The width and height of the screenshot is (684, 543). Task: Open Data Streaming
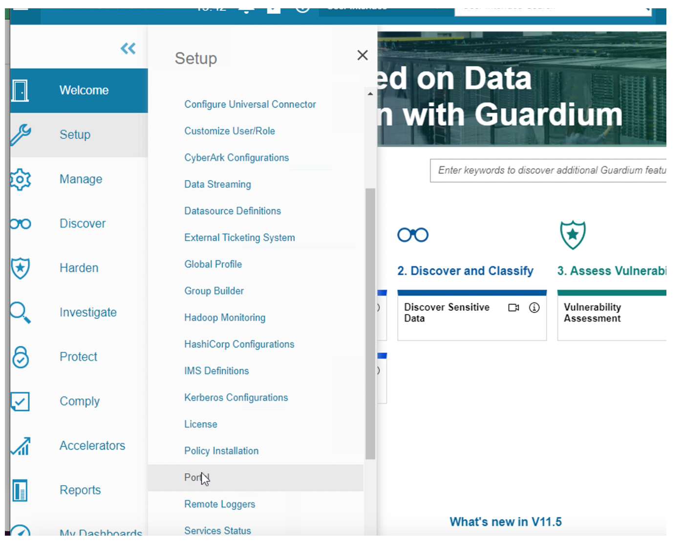(x=218, y=184)
